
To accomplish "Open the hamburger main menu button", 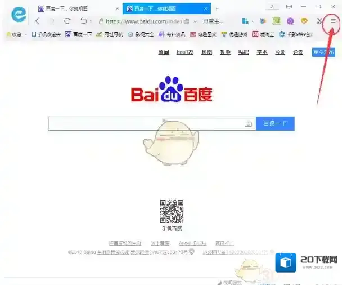I will click(x=333, y=21).
